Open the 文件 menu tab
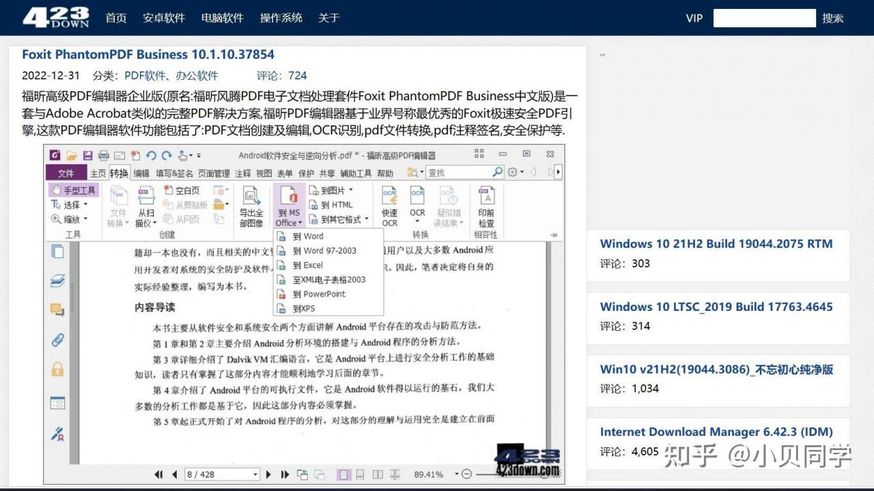Image resolution: width=874 pixels, height=491 pixels. pos(66,173)
